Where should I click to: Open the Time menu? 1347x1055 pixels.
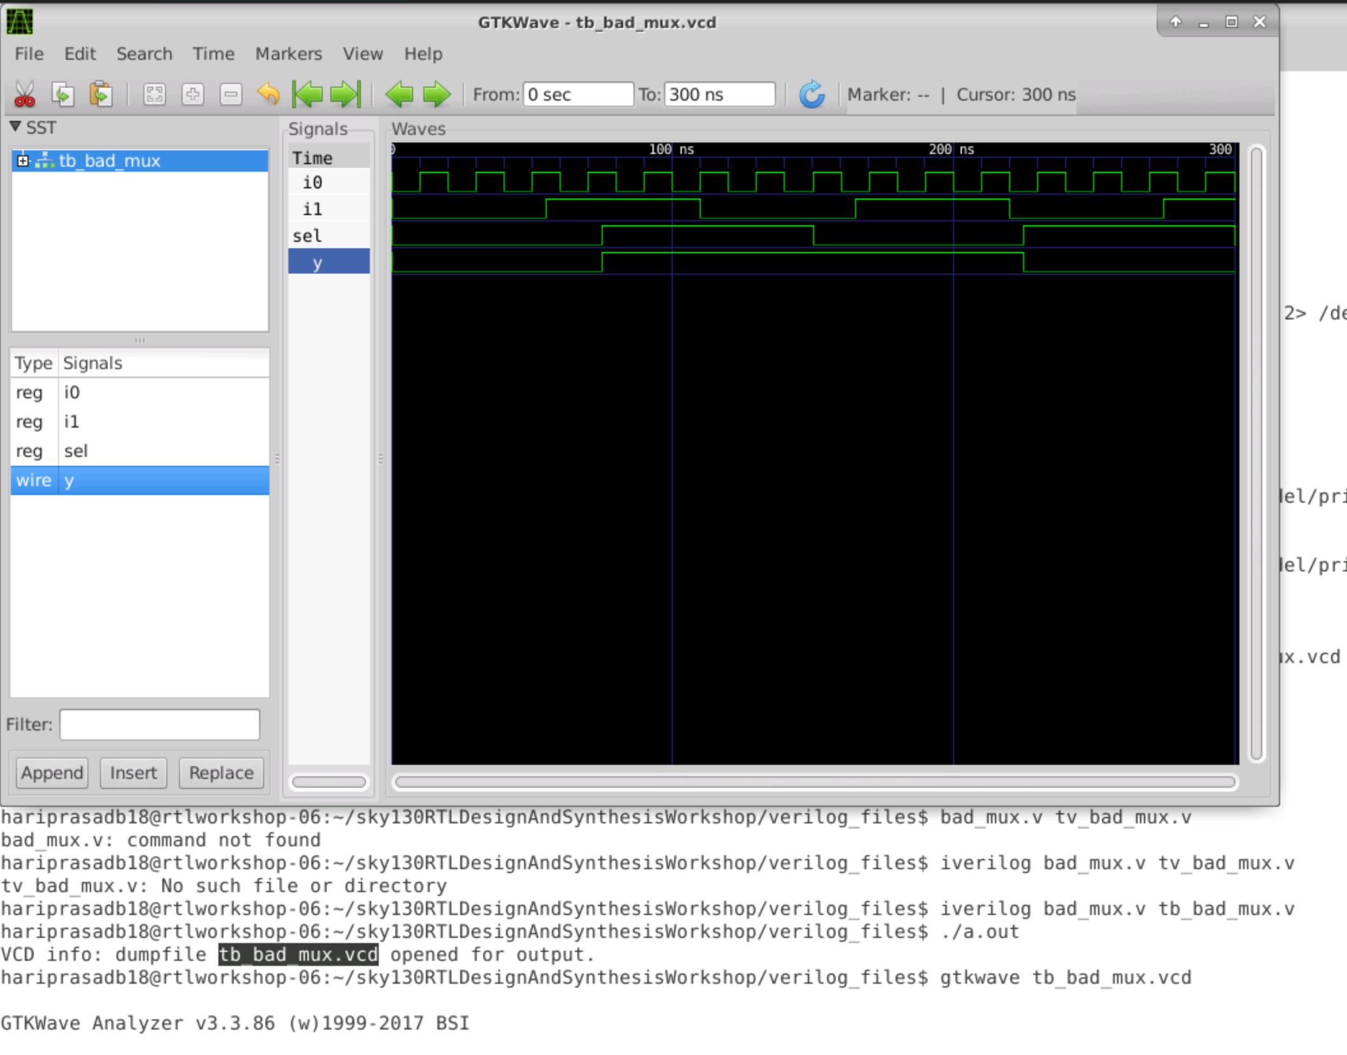pos(213,54)
